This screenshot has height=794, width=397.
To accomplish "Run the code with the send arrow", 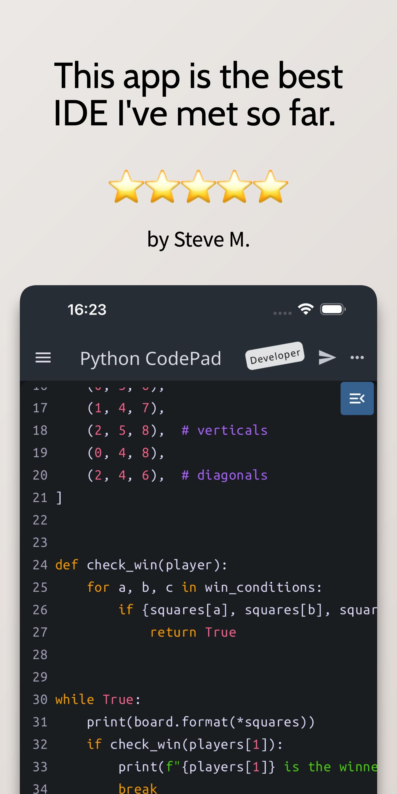I will [x=327, y=358].
